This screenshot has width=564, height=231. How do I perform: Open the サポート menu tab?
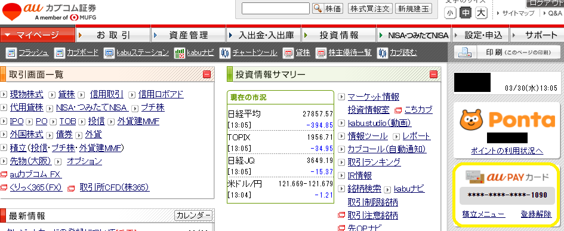tap(537, 35)
